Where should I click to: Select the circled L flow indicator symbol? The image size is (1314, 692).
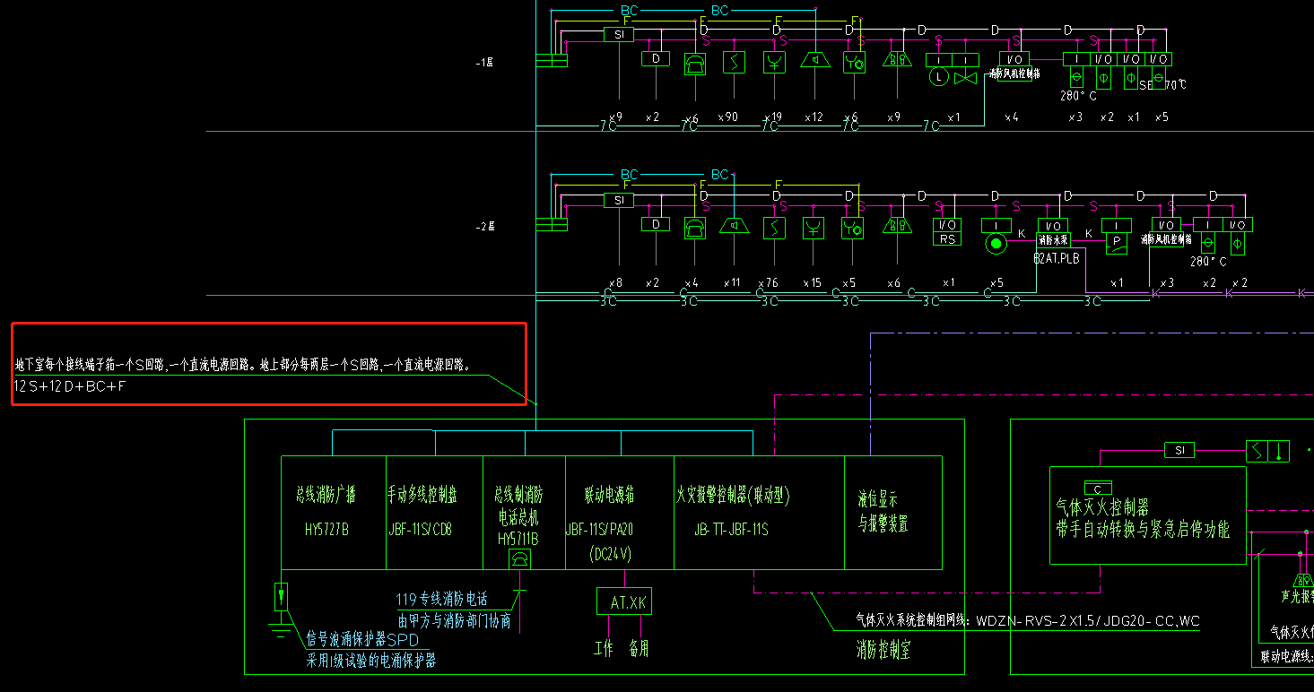tap(938, 78)
